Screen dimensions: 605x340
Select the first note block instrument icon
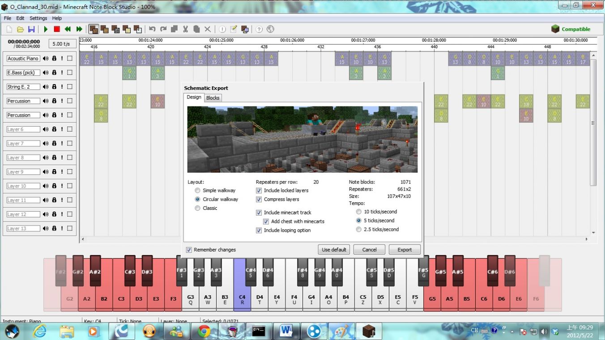tap(94, 29)
